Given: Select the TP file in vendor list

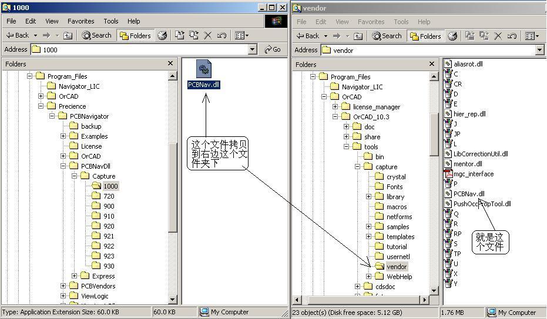Looking at the screenshot, I should (453, 254).
